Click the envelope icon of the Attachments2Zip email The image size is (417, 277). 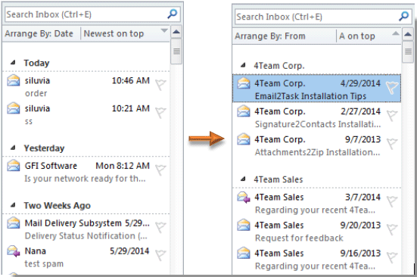tap(244, 139)
